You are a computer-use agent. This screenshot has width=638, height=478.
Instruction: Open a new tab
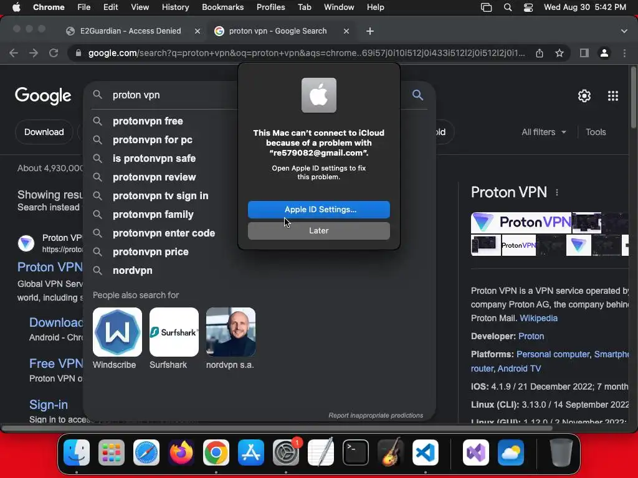(x=370, y=31)
